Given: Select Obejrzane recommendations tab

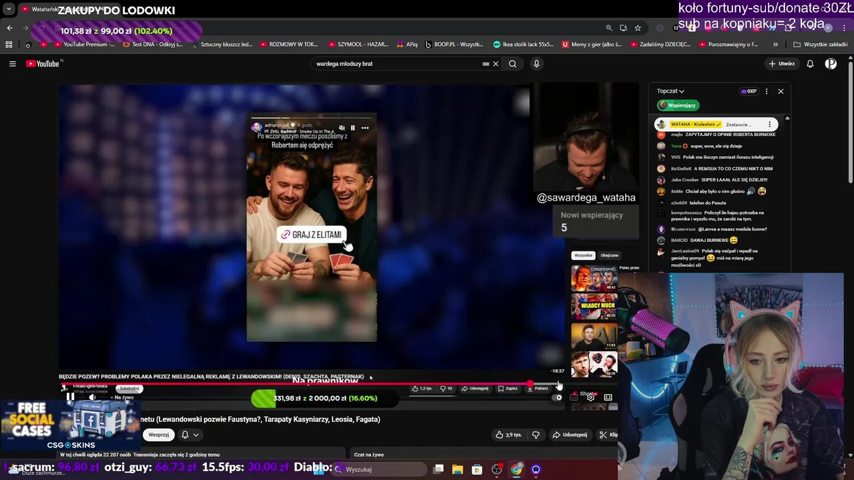Looking at the screenshot, I should click(609, 255).
